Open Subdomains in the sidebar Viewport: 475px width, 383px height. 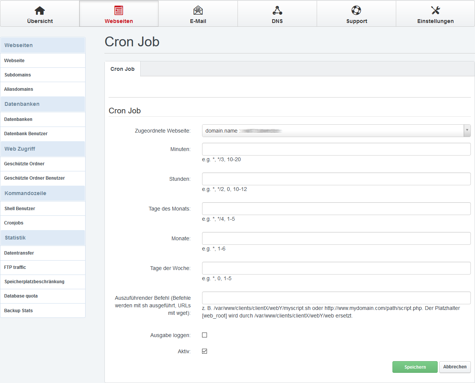coord(18,75)
